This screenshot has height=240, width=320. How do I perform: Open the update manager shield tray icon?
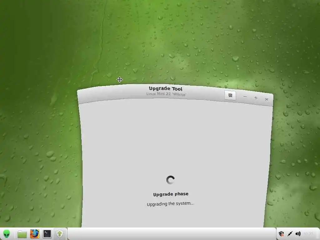(x=281, y=234)
